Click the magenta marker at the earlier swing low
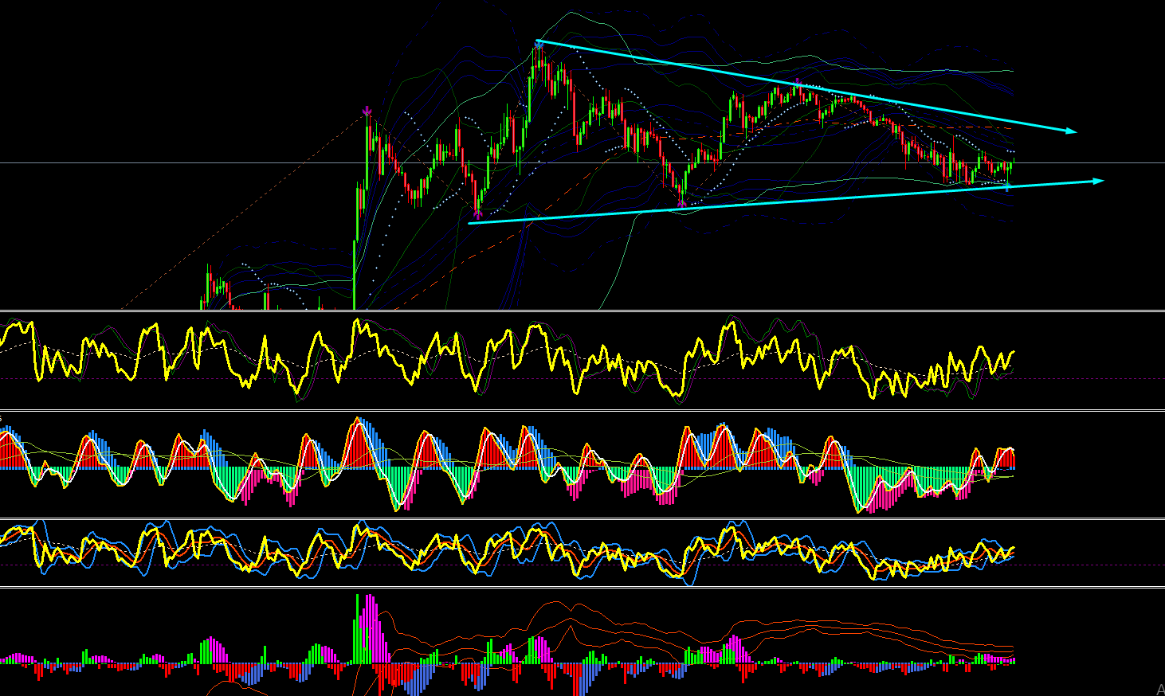This screenshot has height=696, width=1165. pyautogui.click(x=478, y=213)
